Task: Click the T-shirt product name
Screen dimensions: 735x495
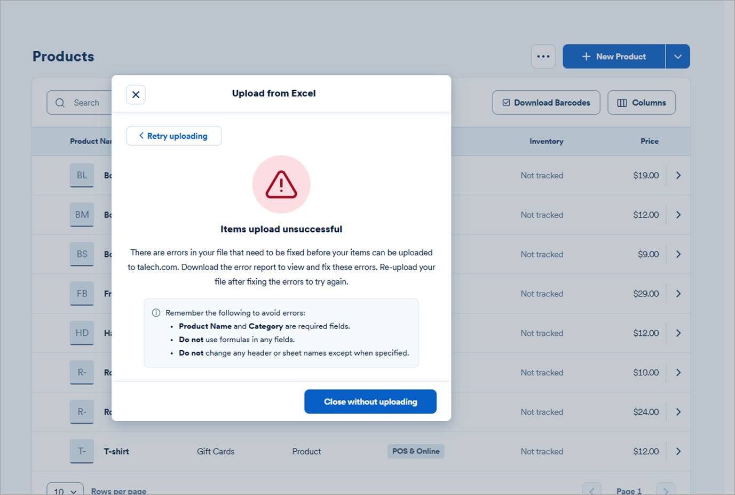Action: 116,451
